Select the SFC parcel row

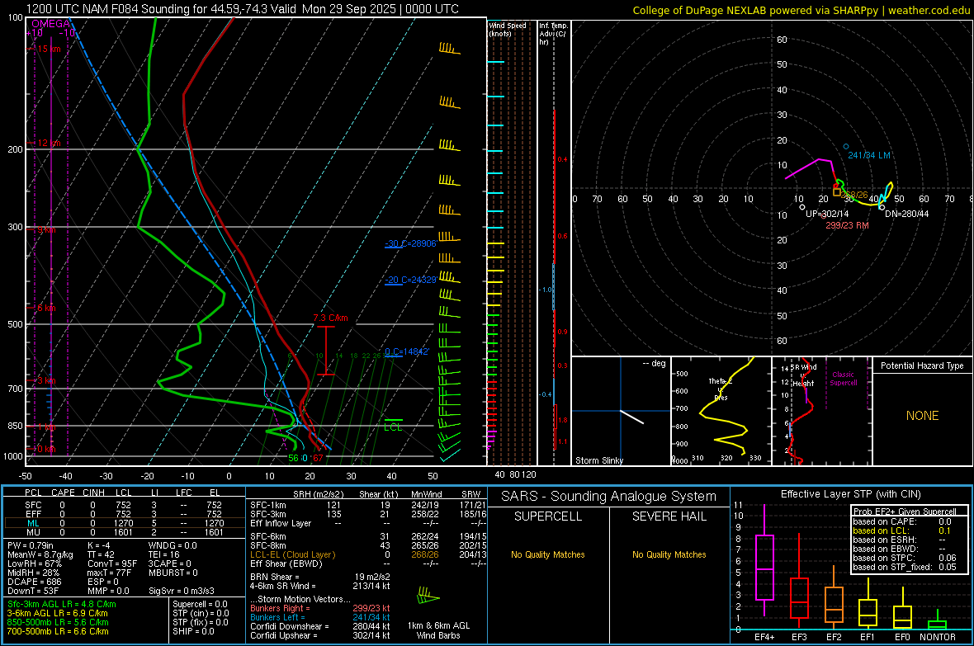125,505
